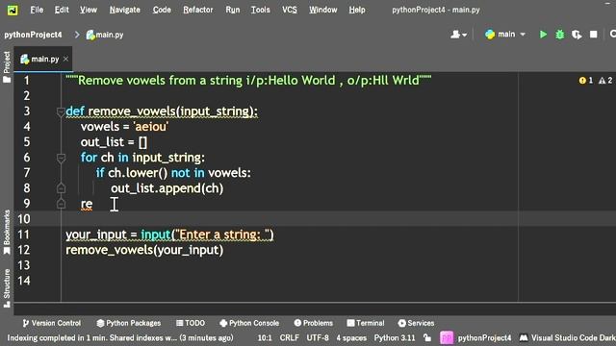
Task: Click remove_vowels(your_input) call on line 12
Action: (144, 250)
